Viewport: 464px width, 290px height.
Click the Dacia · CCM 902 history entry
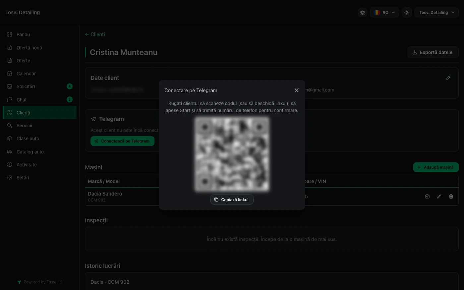pos(110,282)
